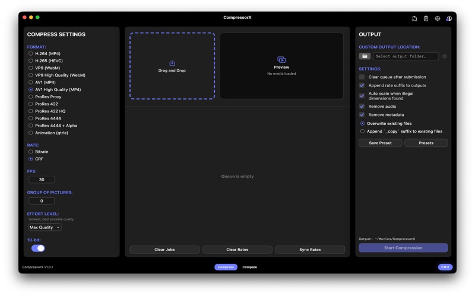Switch to the Compare tab
This screenshot has height=296, width=475.
pyautogui.click(x=249, y=267)
